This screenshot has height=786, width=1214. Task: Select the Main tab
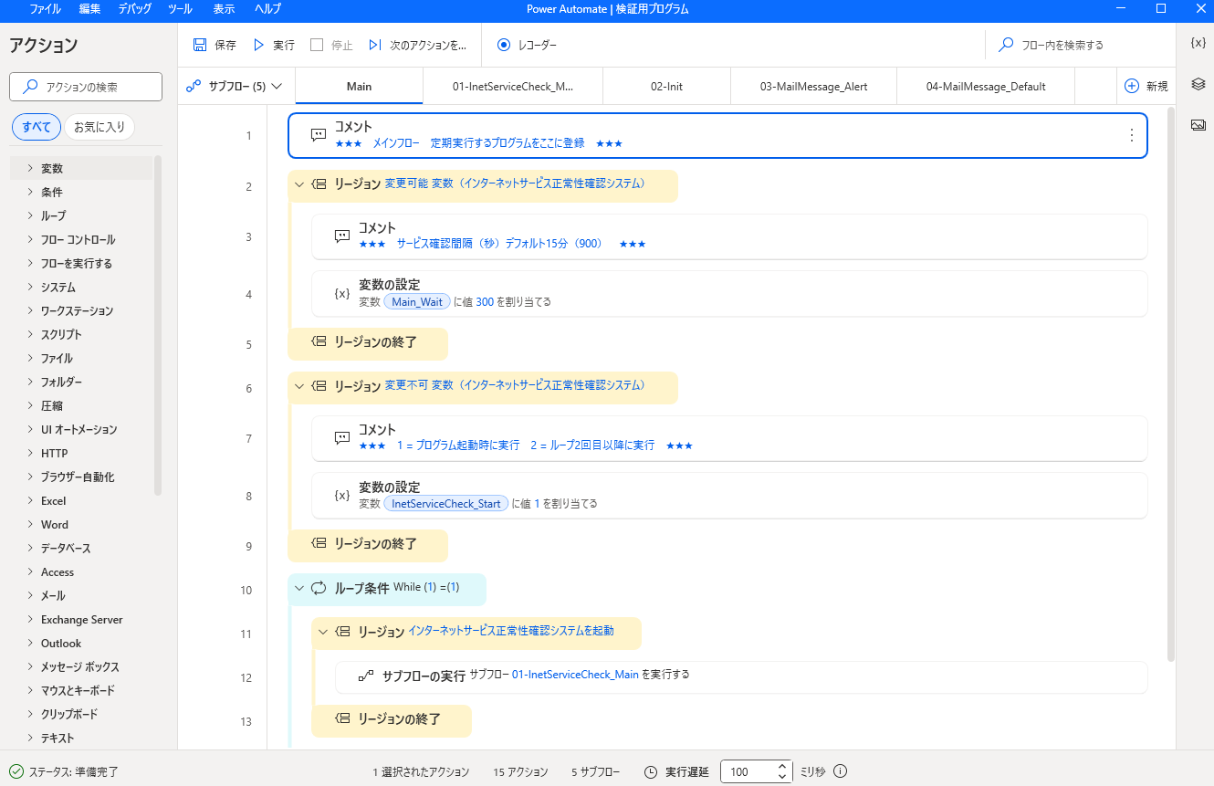point(360,86)
